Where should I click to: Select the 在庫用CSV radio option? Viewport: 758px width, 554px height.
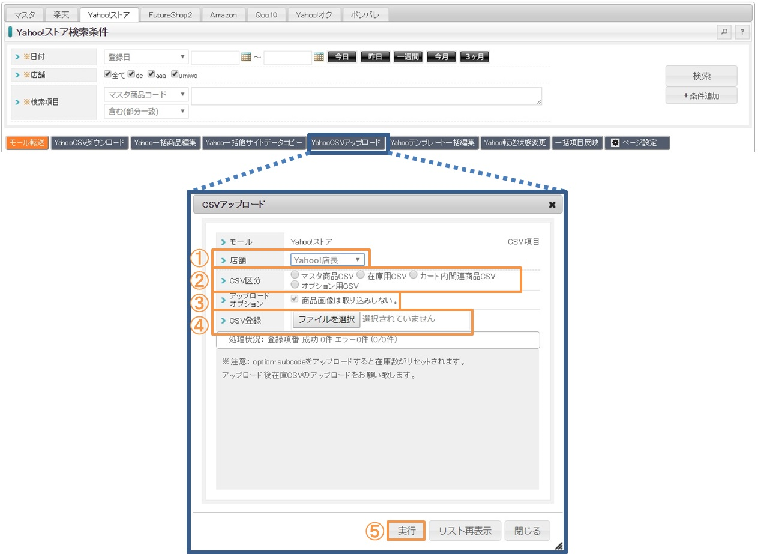pyautogui.click(x=361, y=275)
